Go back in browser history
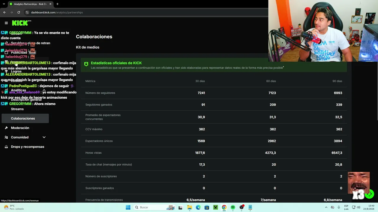 (x=4, y=12)
